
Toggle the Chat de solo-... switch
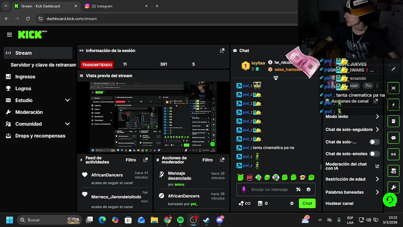(x=374, y=142)
